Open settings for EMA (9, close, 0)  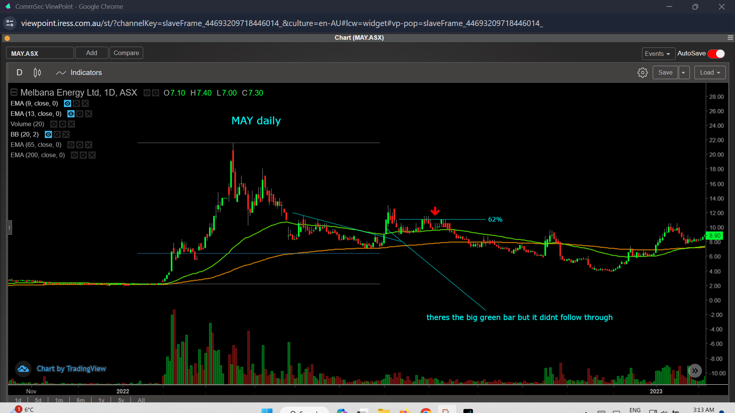(x=76, y=103)
